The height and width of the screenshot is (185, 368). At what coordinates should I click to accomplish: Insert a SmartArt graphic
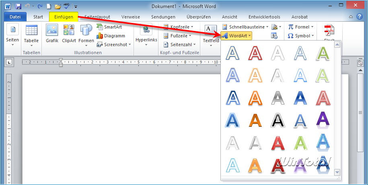pyautogui.click(x=109, y=27)
